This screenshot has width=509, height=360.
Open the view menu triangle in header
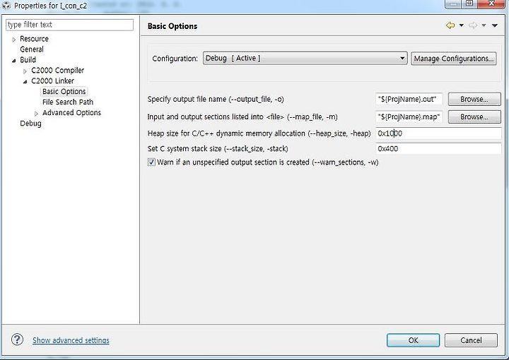click(495, 25)
